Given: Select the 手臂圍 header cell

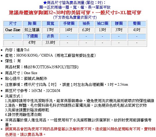Looking at the screenshot, I should coord(69,24).
